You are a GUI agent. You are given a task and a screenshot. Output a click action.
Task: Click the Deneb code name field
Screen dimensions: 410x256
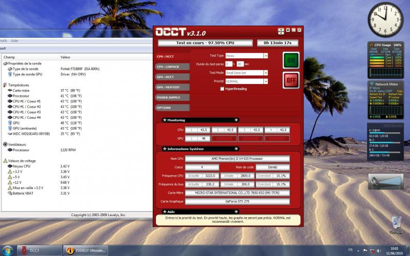coord(273,167)
